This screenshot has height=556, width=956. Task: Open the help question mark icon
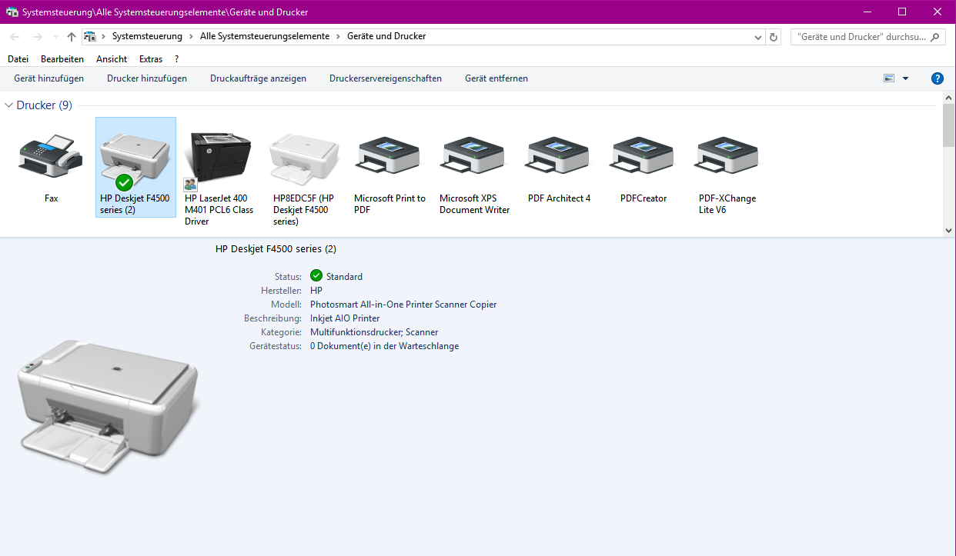[x=937, y=78]
